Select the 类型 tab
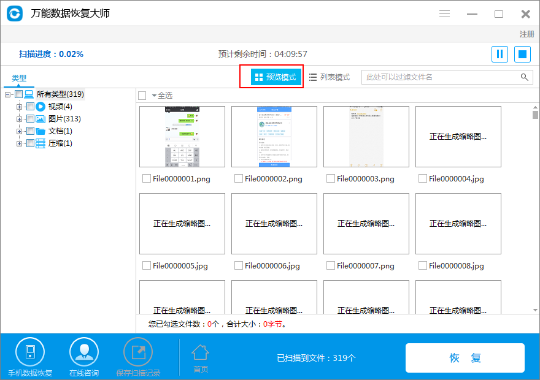The image size is (540, 380). 19,78
